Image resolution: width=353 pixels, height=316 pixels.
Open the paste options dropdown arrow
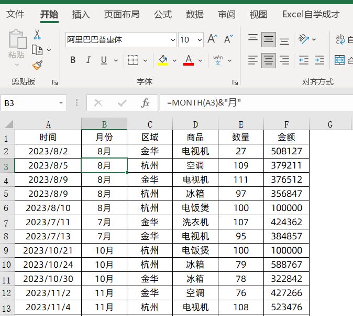point(17,65)
